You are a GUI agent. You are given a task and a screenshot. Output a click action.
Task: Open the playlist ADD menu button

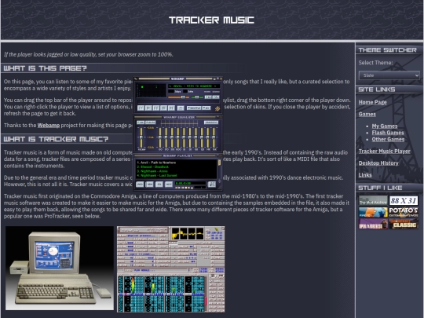(140, 185)
